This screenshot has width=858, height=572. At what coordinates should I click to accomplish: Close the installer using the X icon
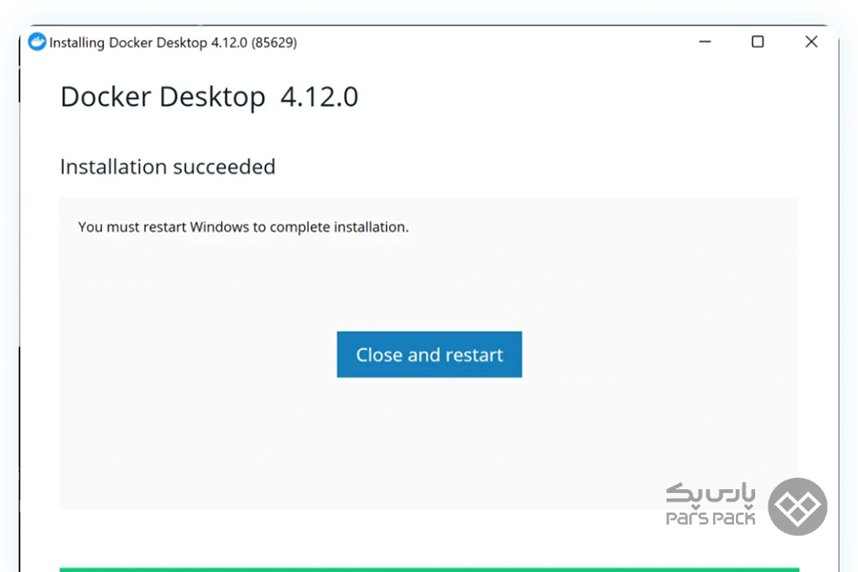(811, 42)
